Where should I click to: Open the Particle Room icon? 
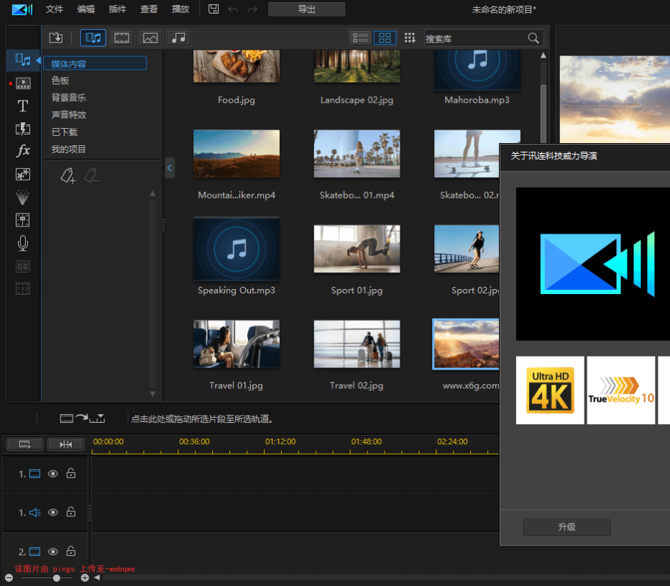click(x=23, y=197)
